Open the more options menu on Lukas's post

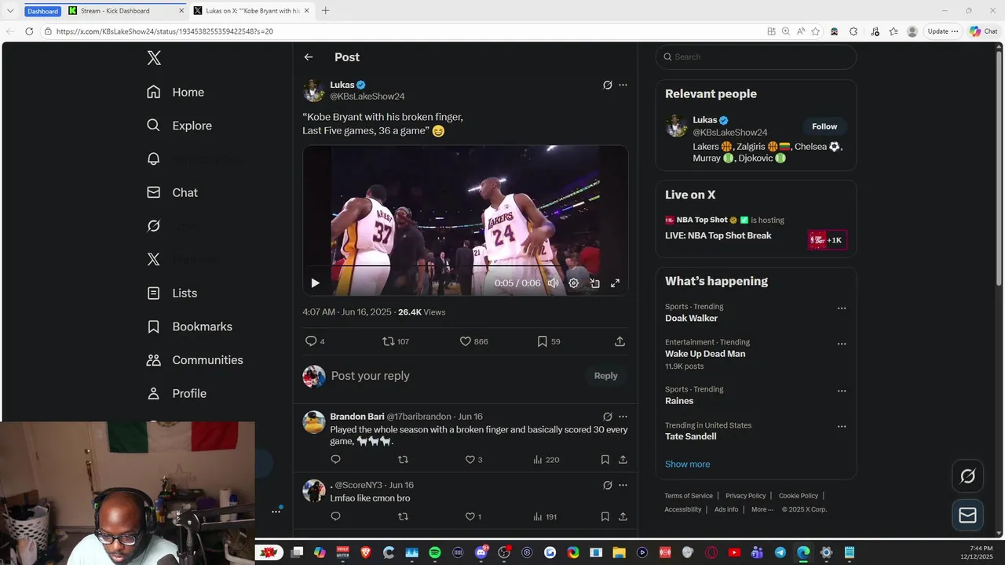[x=623, y=85]
